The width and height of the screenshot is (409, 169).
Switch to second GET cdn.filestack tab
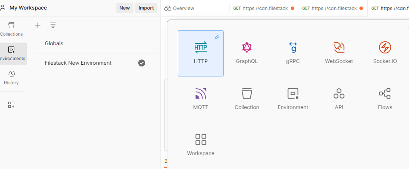click(x=333, y=8)
